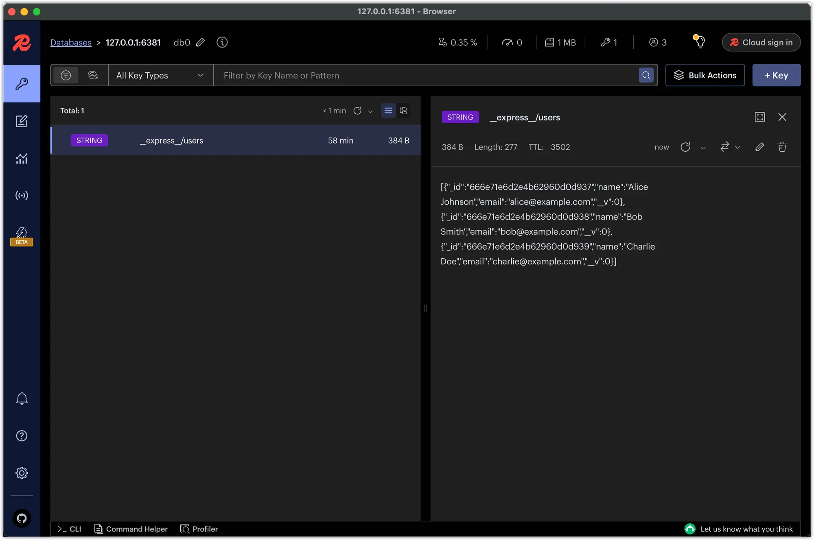Click the 58 min TTL cell
The height and width of the screenshot is (540, 814).
341,141
